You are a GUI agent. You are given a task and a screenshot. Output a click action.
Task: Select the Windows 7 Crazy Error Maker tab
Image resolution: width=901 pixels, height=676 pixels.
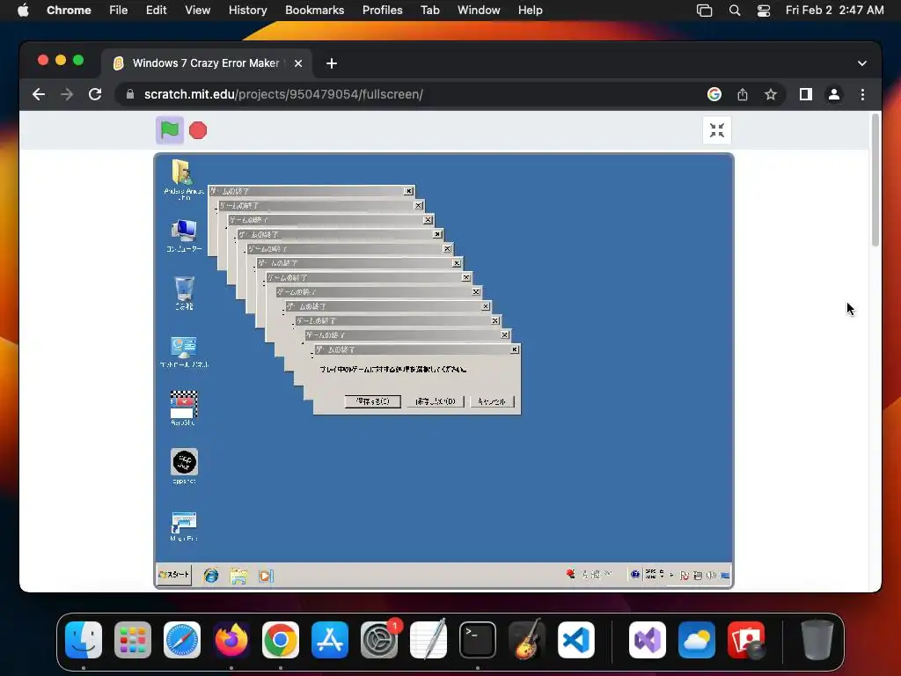tap(206, 63)
